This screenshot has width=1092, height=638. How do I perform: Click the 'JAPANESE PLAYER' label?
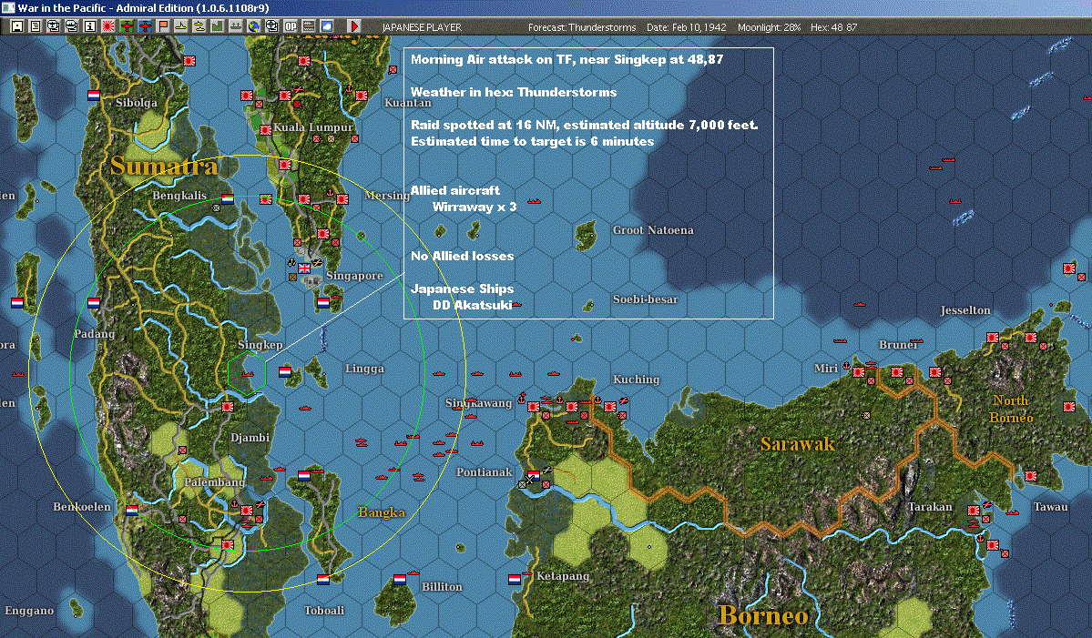coord(422,27)
